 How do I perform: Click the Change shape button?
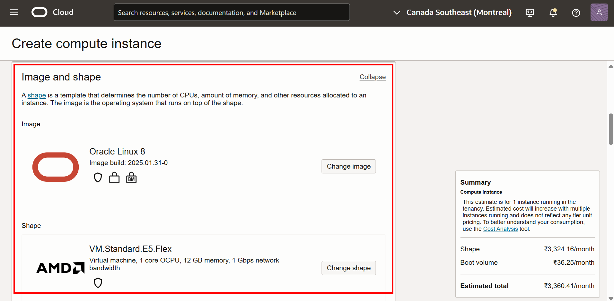(349, 268)
